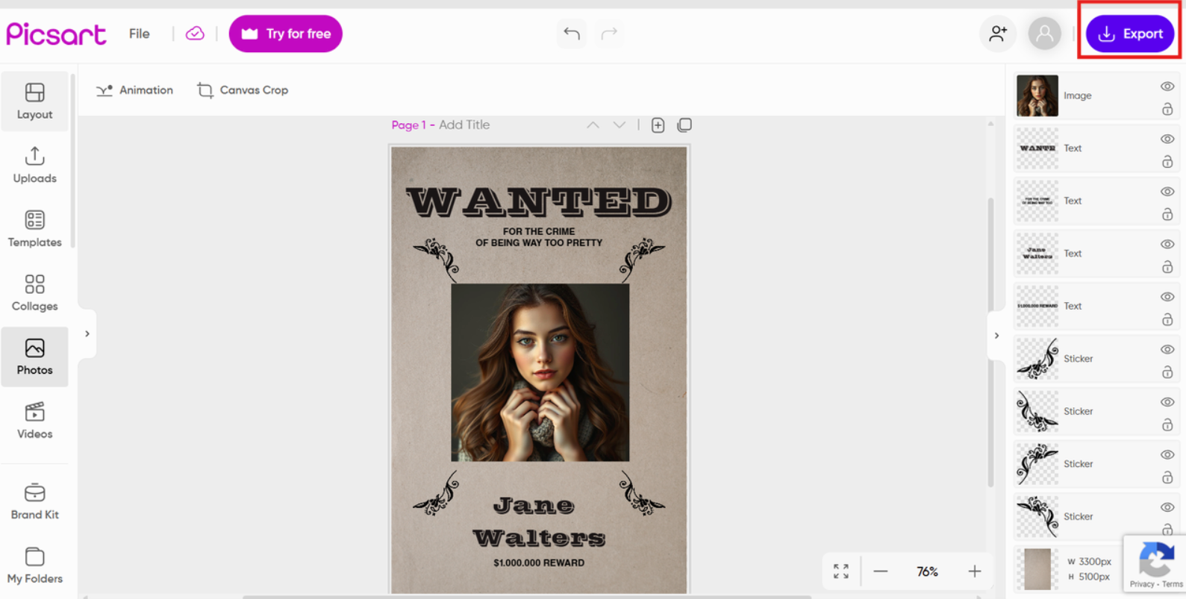Open the Collages panel

coord(34,293)
